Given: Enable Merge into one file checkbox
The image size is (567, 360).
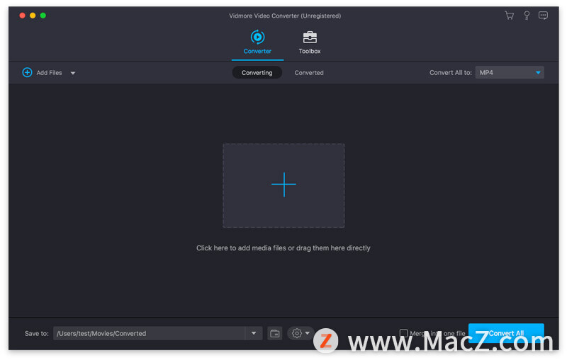Looking at the screenshot, I should click(x=403, y=333).
